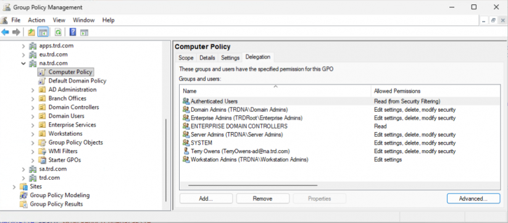Open the Help menu

point(108,20)
